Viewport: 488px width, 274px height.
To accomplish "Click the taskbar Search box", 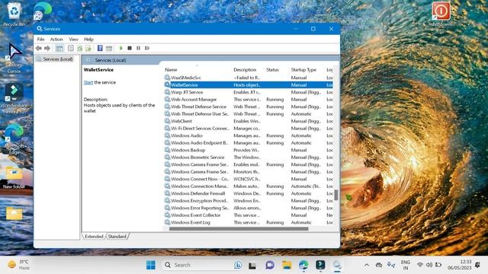I will tap(203, 265).
